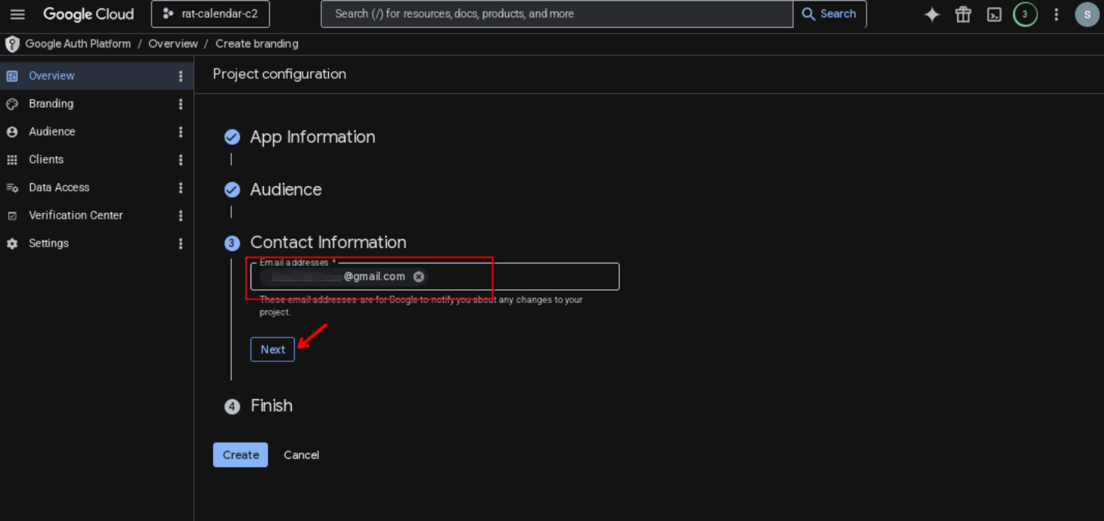Open the main navigation hamburger menu
Image resolution: width=1104 pixels, height=521 pixels.
click(17, 15)
